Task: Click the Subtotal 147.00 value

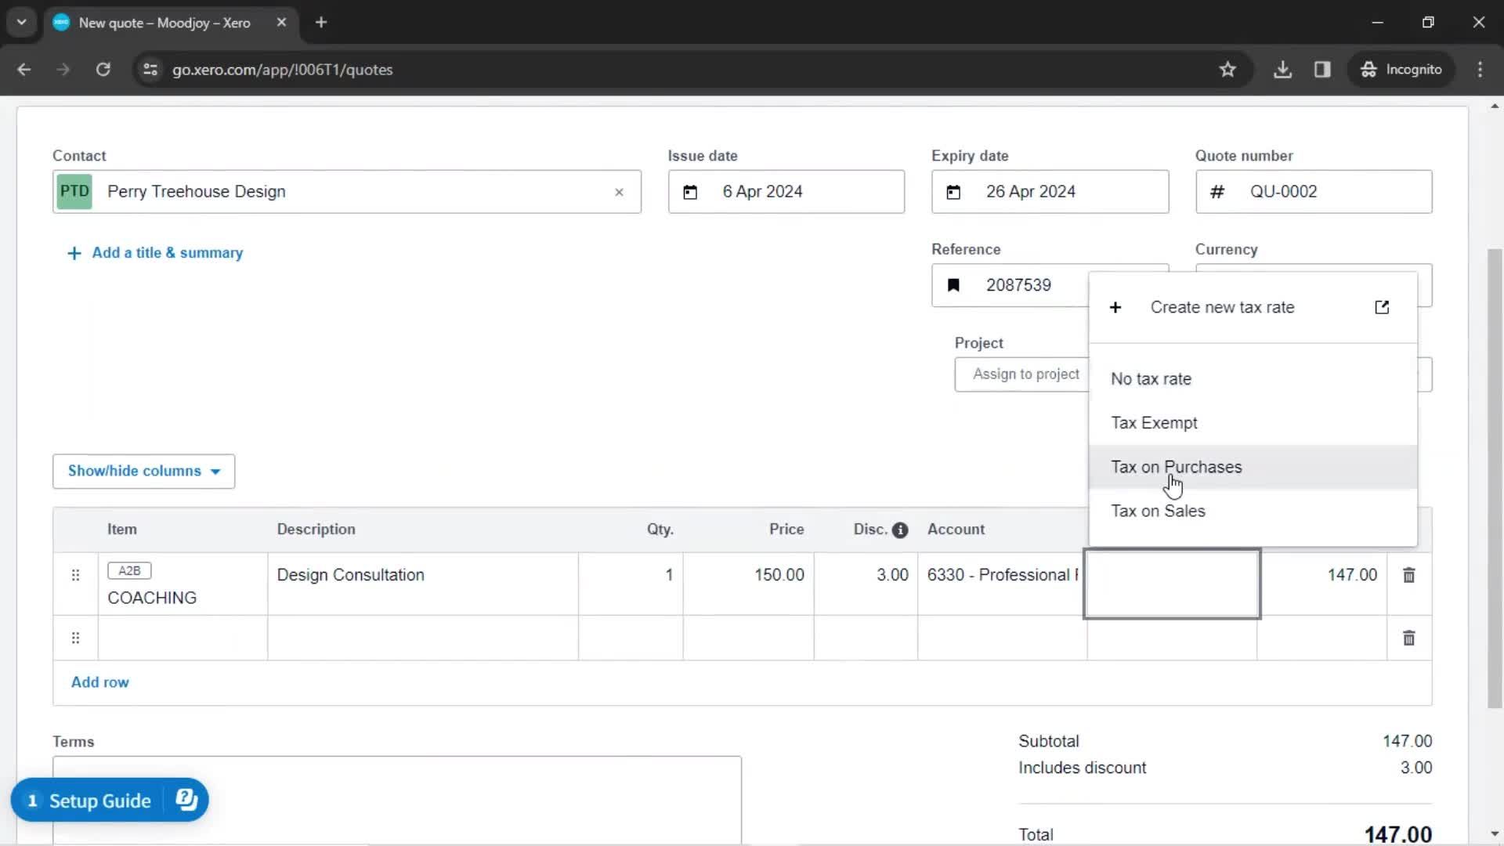Action: (1407, 741)
